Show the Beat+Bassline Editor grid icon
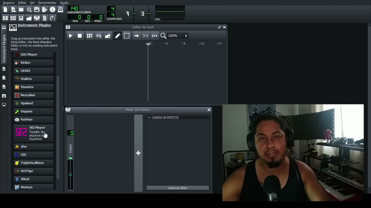 [13, 18]
